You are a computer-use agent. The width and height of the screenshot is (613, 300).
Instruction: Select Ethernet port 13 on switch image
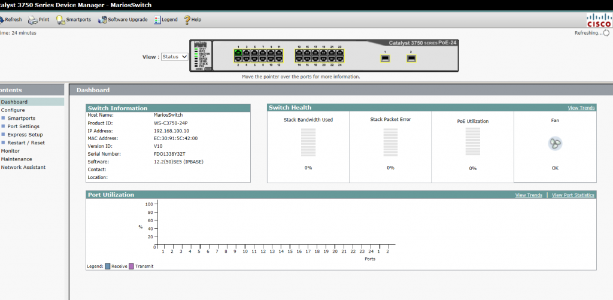[299, 53]
